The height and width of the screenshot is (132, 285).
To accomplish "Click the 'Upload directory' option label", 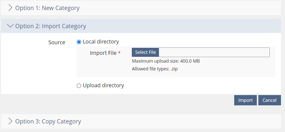I will [103, 85].
